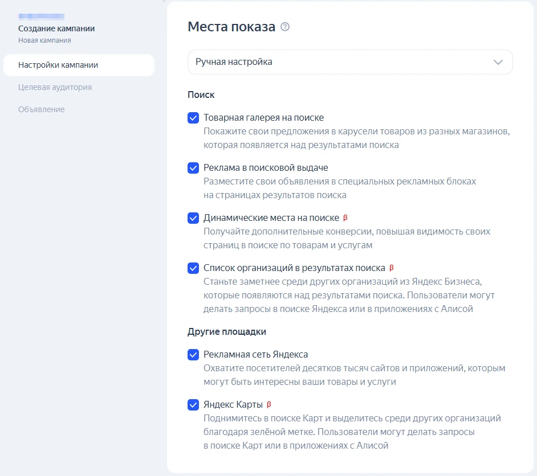Toggle the Динамические места на поиске checkbox
The width and height of the screenshot is (537, 476).
[x=193, y=218]
